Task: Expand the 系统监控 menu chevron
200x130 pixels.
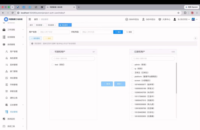Action: click(x=23, y=119)
